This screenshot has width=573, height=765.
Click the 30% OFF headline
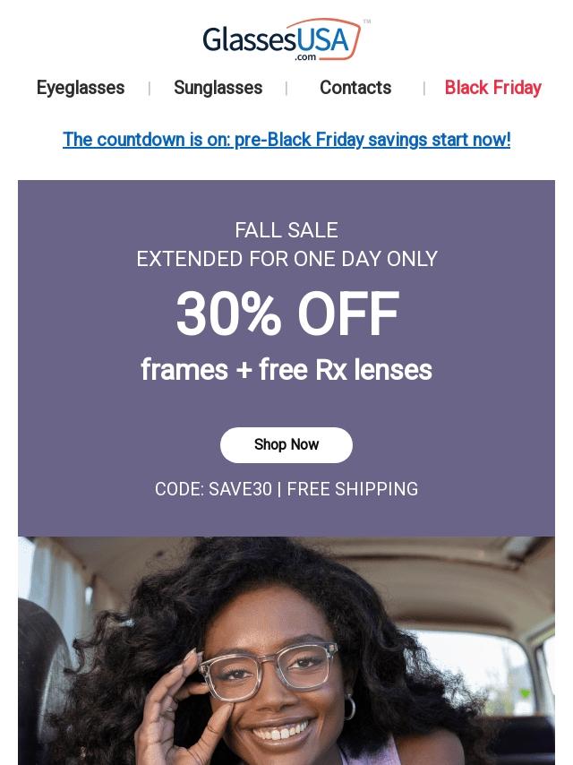(x=286, y=314)
